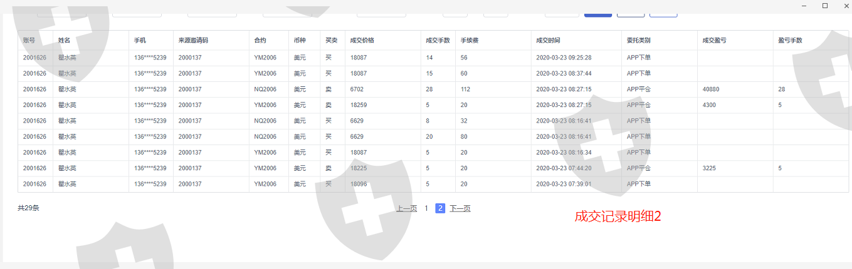Image resolution: width=852 pixels, height=269 pixels.
Task: Select the timestamp 2020-03-23 09:25:28
Action: click(x=564, y=58)
